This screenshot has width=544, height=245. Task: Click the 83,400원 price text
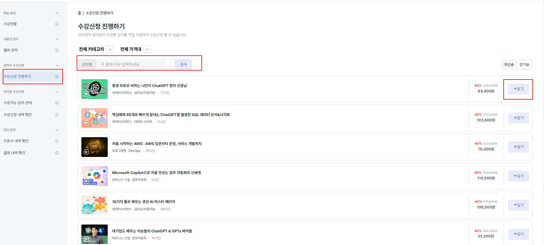tap(486, 91)
